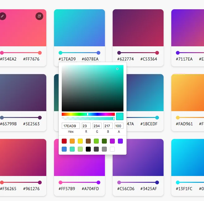
Task: Click the #65799B color code
Action: point(8,124)
